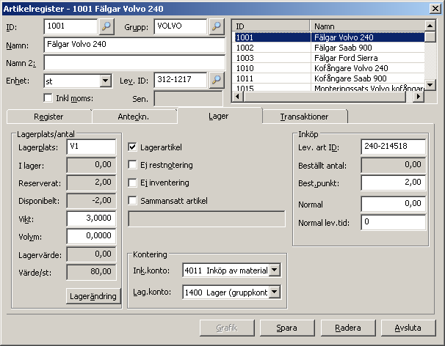Image resolution: width=445 pixels, height=346 pixels.
Task: Expand the Enhet unit dropdown
Action: click(105, 81)
